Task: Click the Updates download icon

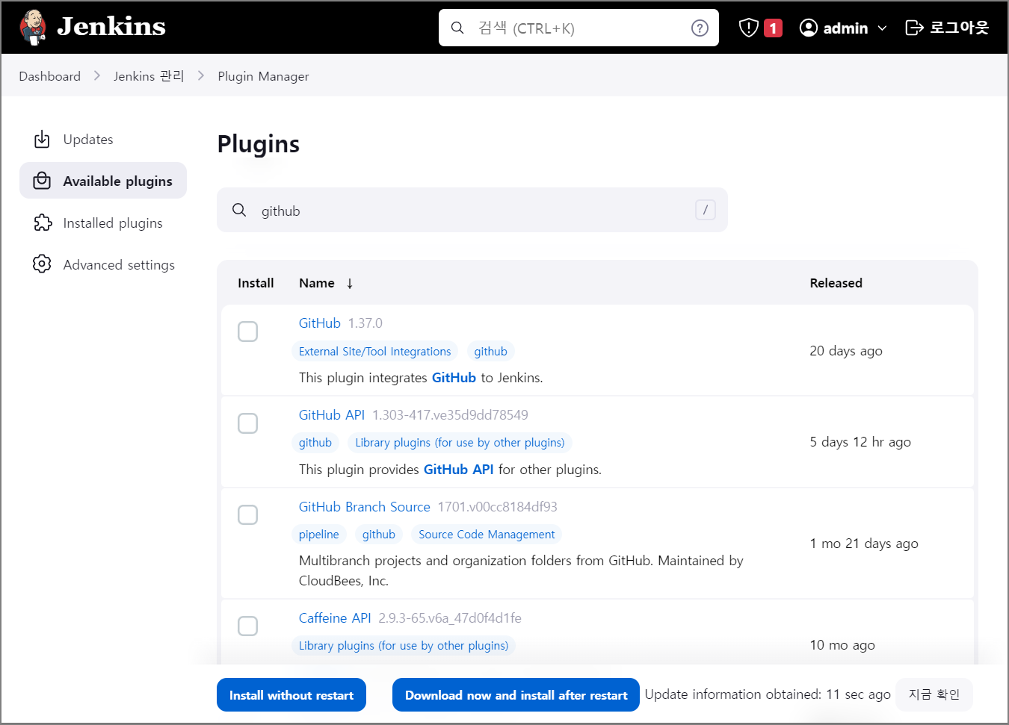Action: 42,140
